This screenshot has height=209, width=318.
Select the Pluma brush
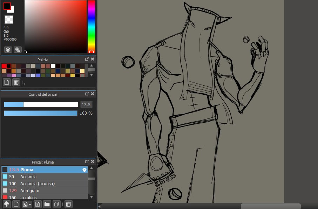pyautogui.click(x=45, y=170)
